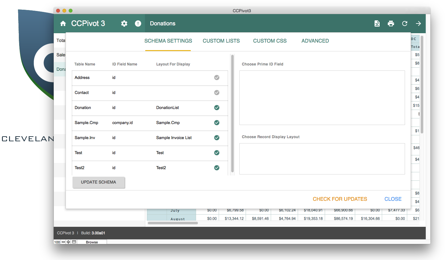Toggle Test2 table checkmark
Viewport: 448px width, 260px height.
[217, 168]
